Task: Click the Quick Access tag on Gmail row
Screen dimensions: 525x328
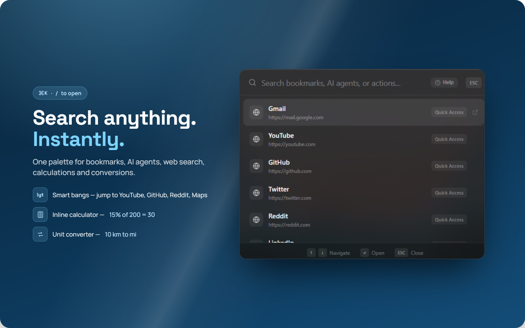Action: pyautogui.click(x=449, y=112)
